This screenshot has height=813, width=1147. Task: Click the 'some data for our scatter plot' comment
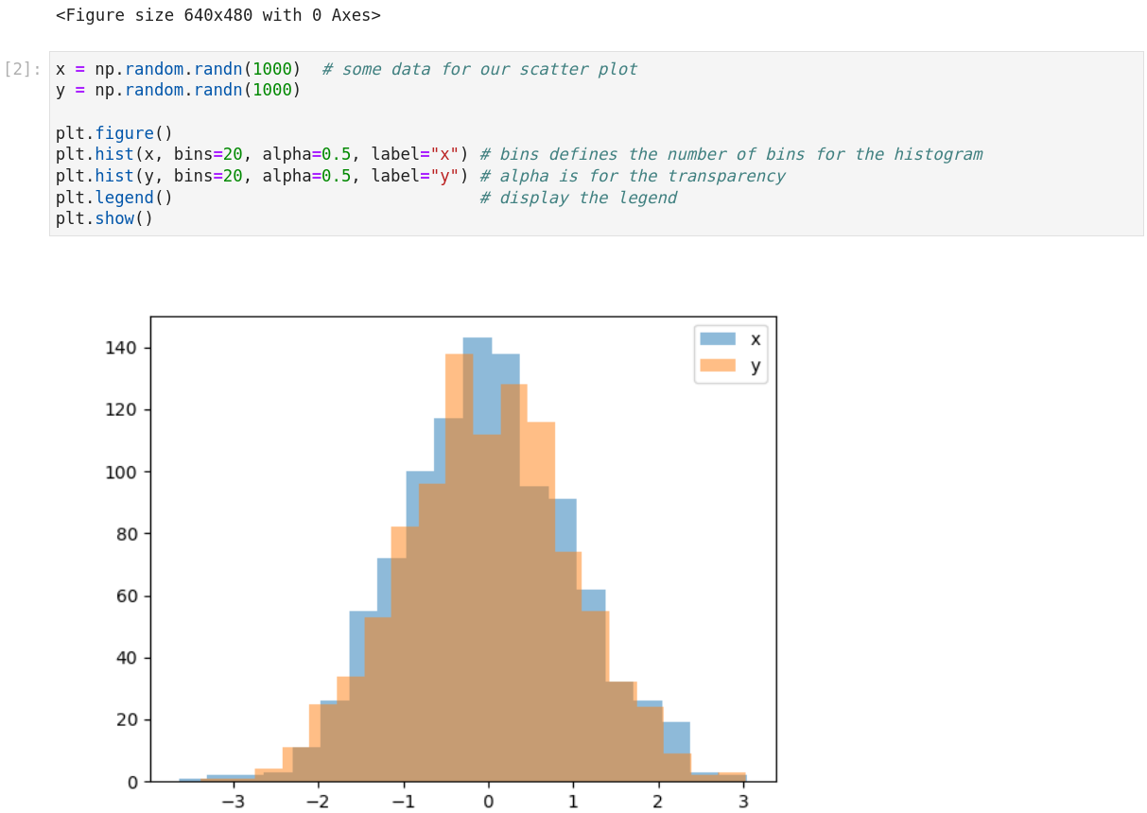coord(479,69)
